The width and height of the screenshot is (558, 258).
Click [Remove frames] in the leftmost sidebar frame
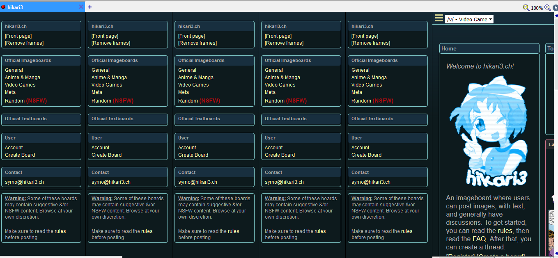click(24, 43)
